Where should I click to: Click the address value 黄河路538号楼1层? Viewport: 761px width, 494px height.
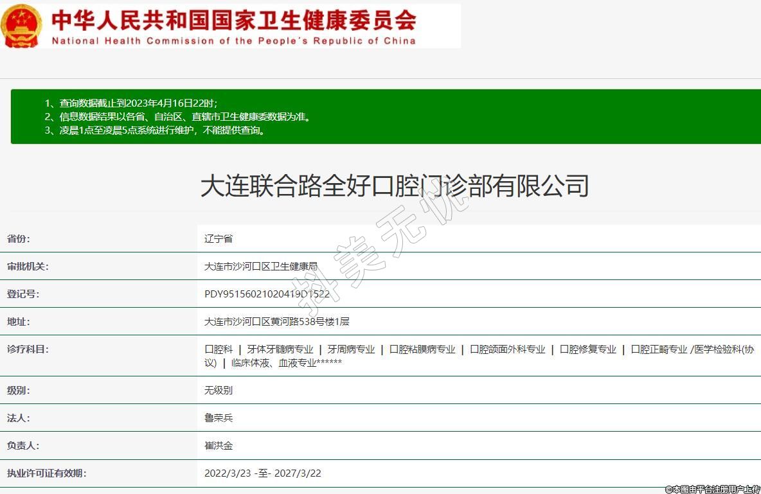pyautogui.click(x=276, y=322)
